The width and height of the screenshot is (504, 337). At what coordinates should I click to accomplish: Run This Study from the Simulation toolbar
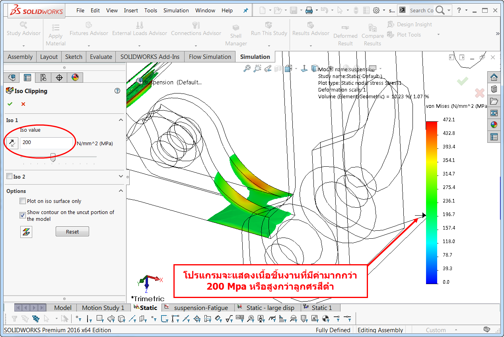point(269,33)
